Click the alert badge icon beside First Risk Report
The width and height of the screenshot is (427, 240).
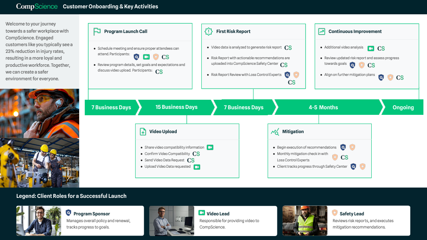tap(209, 31)
